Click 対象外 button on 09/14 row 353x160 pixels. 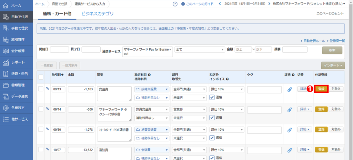(x=336, y=109)
